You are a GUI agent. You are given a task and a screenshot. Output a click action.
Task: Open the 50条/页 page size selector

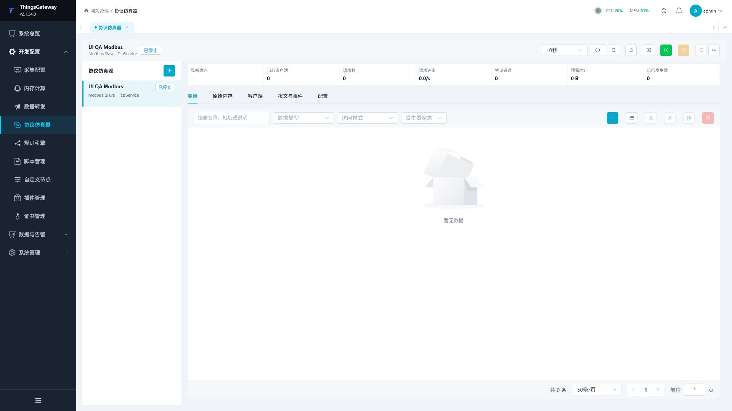coord(597,390)
